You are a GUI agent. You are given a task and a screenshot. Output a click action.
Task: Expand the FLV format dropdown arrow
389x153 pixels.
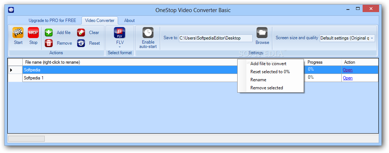[x=120, y=47]
